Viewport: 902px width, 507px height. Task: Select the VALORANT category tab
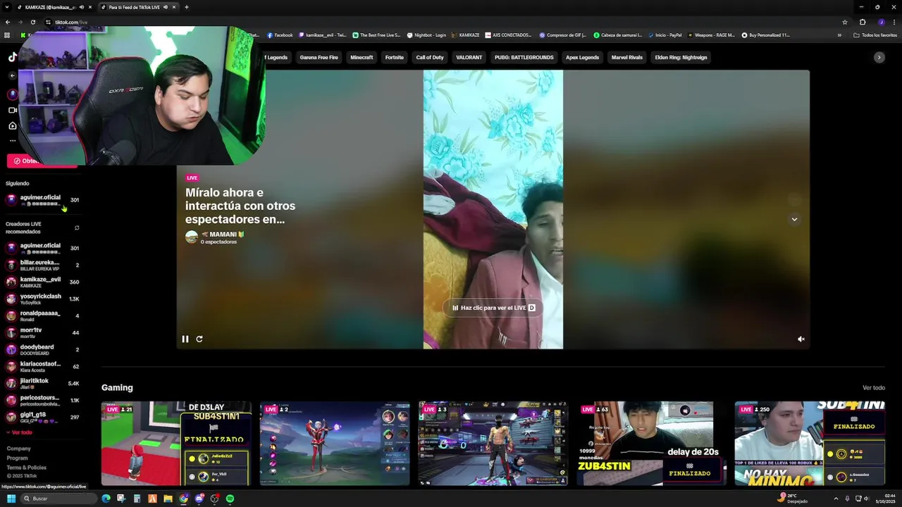click(x=469, y=57)
